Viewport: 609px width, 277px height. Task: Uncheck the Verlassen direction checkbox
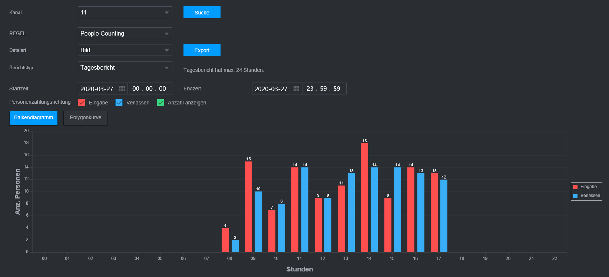coord(119,103)
